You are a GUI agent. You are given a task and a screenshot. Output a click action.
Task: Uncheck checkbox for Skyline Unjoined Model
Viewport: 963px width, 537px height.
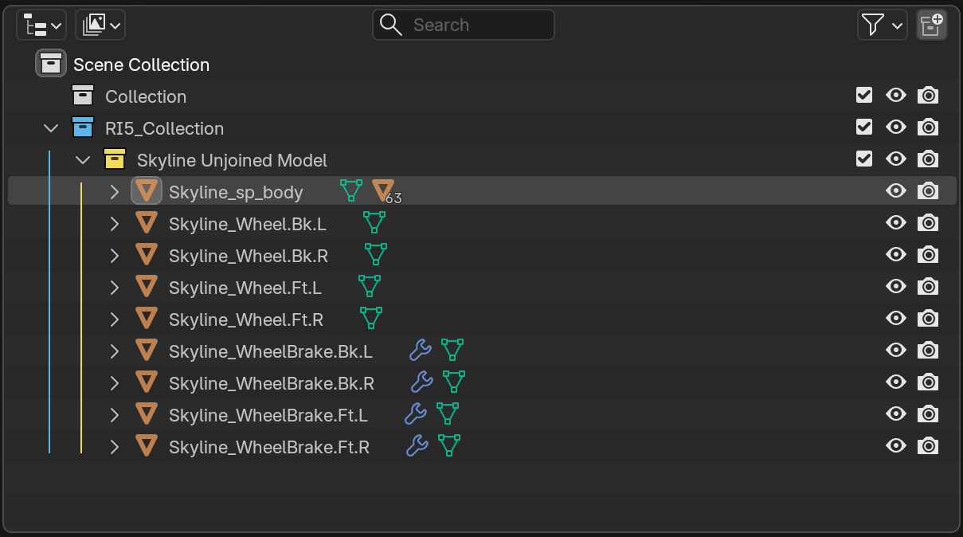pyautogui.click(x=864, y=159)
